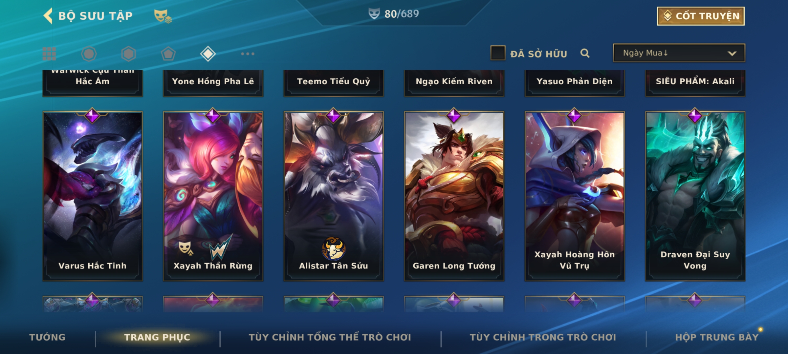Open the theater masks and coins icon
788x354 pixels.
[x=163, y=16]
